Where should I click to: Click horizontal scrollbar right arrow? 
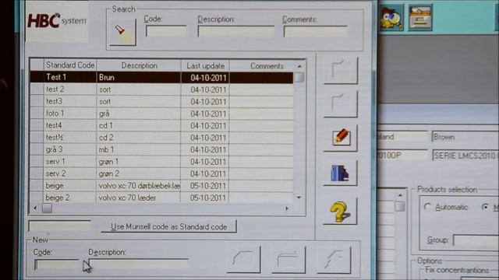[x=287, y=208]
